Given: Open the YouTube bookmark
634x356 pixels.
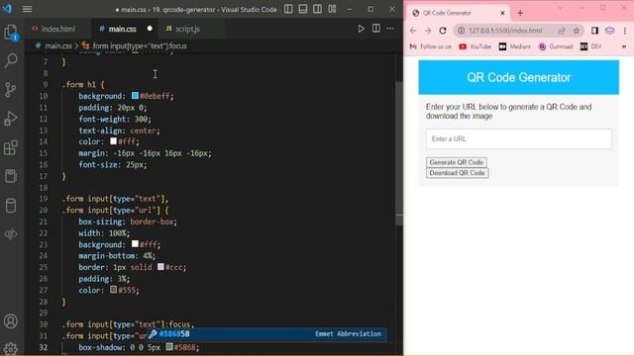Looking at the screenshot, I should pyautogui.click(x=475, y=46).
